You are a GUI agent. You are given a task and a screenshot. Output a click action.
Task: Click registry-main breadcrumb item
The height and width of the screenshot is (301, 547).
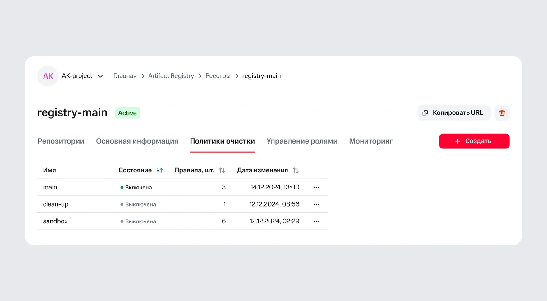[x=261, y=76]
